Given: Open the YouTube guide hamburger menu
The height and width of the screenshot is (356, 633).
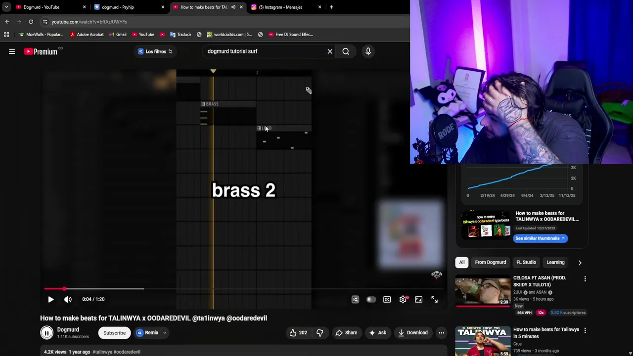Looking at the screenshot, I should (12, 51).
